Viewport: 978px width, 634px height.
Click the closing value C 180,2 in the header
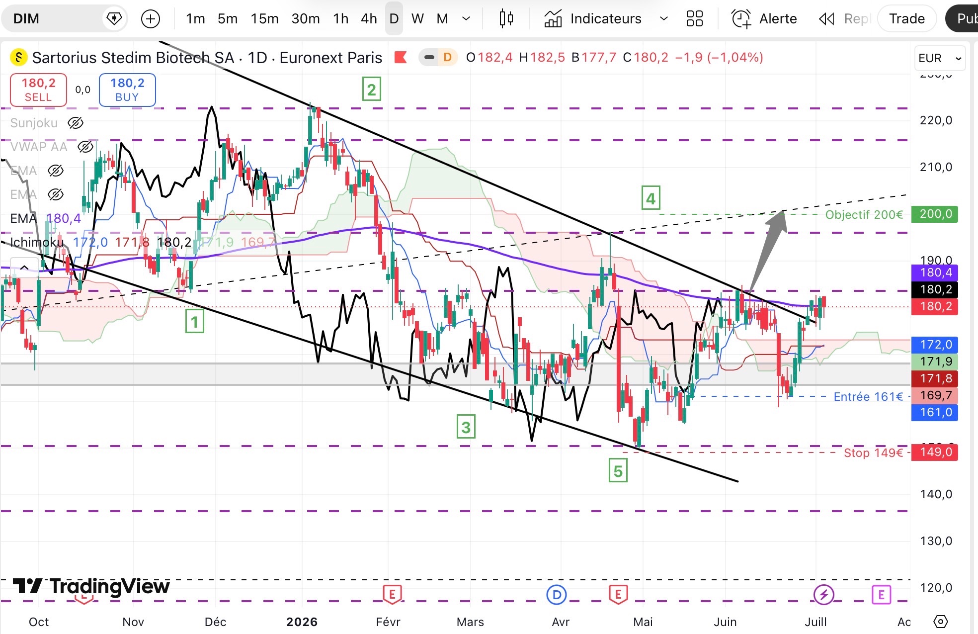[646, 58]
